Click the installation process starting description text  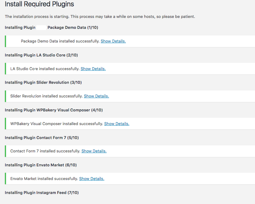click(99, 16)
